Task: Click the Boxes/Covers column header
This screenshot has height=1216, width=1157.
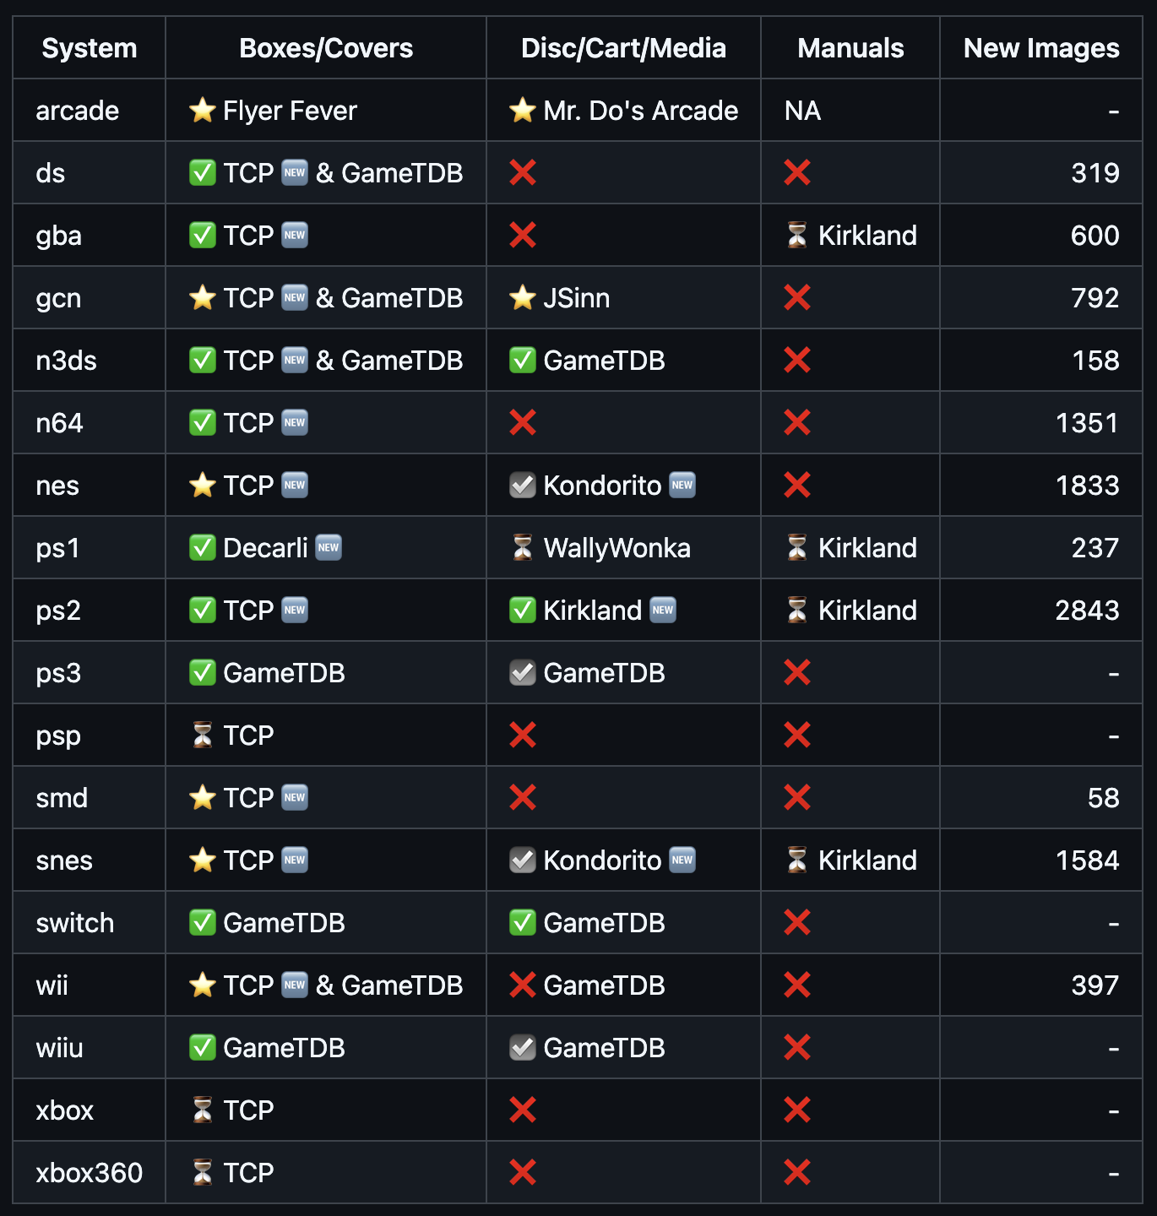Action: (326, 48)
